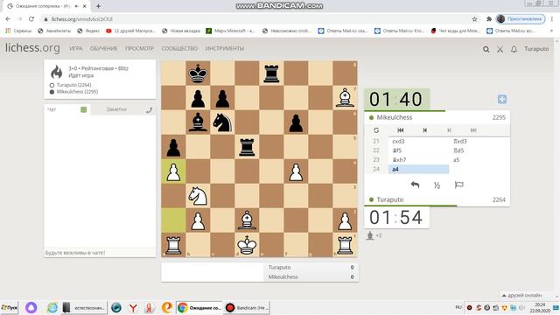The width and height of the screenshot is (560, 315).
Task: Open Яндекс bookmark
Action: 88,31
